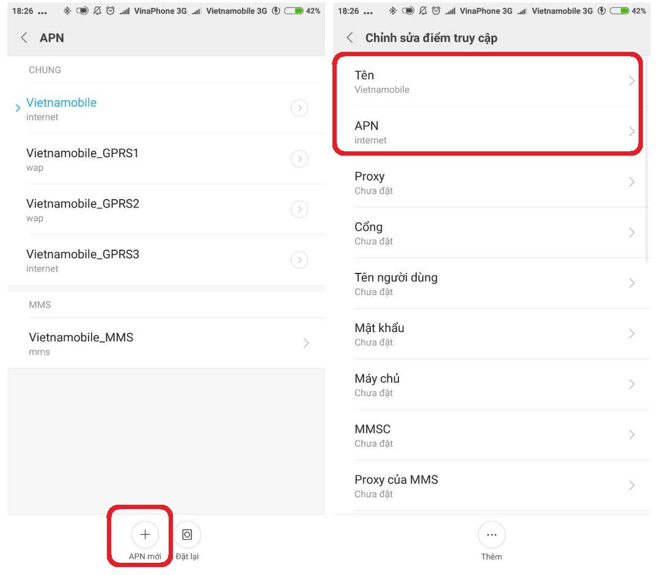660x575 pixels.
Task: Edit the Tên field showing Vietnamobile
Action: click(x=491, y=81)
